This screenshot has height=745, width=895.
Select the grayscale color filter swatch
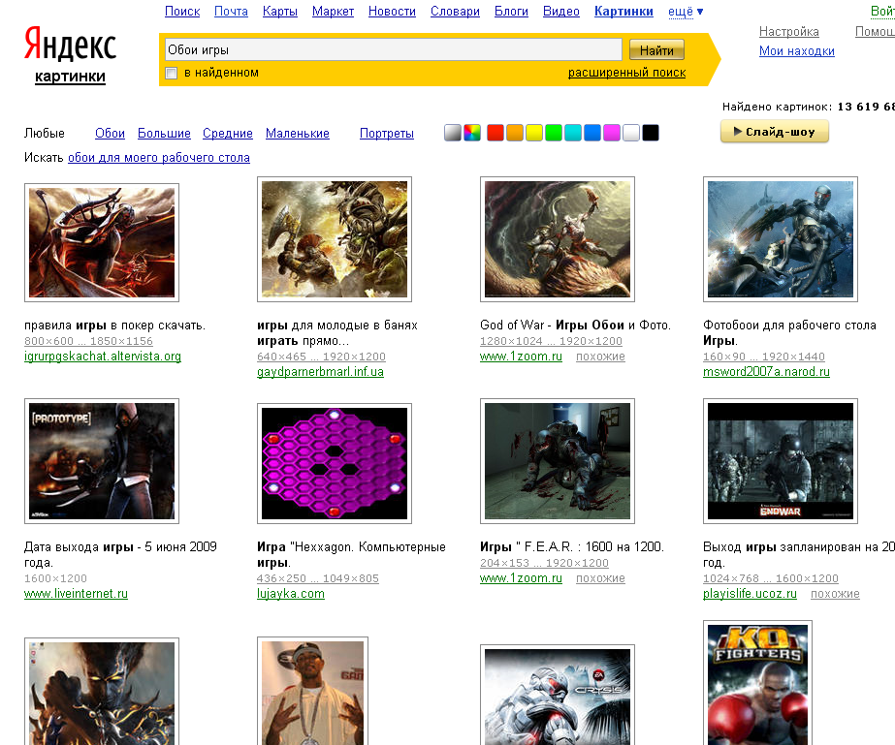[453, 133]
